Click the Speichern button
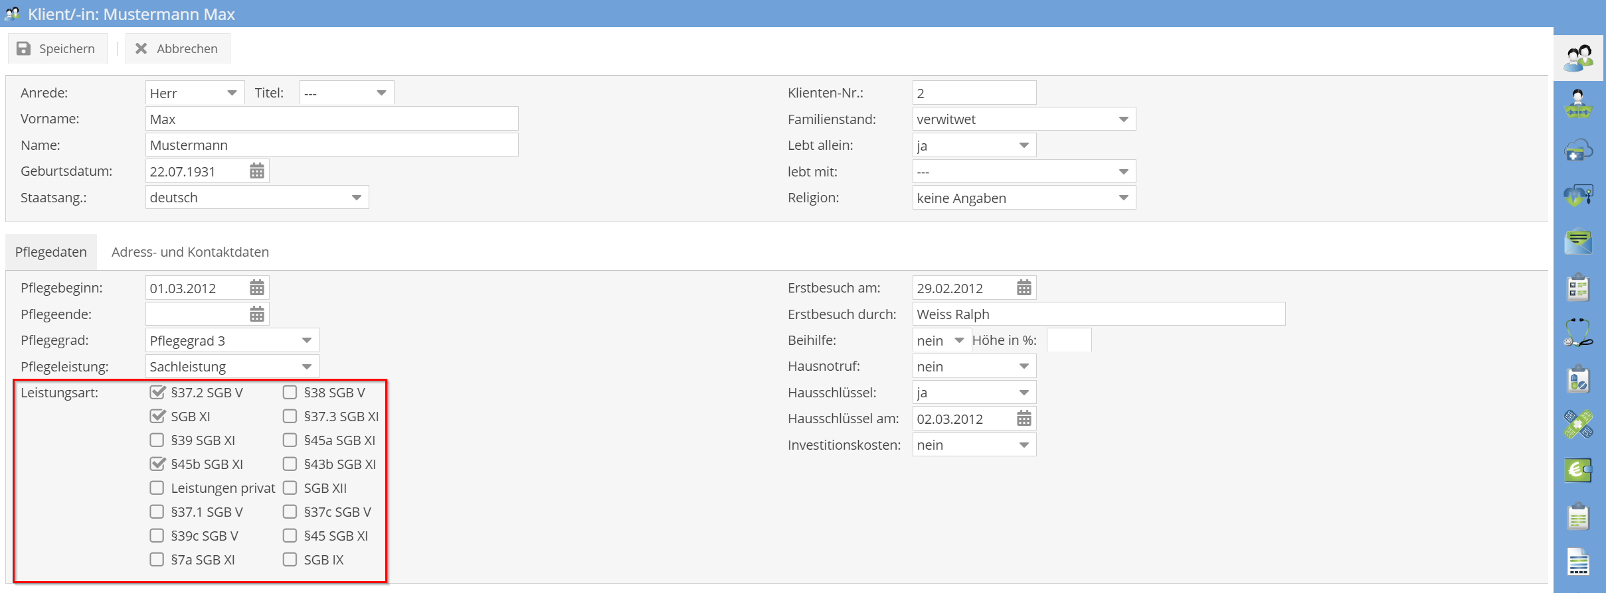This screenshot has height=593, width=1606. (x=57, y=48)
